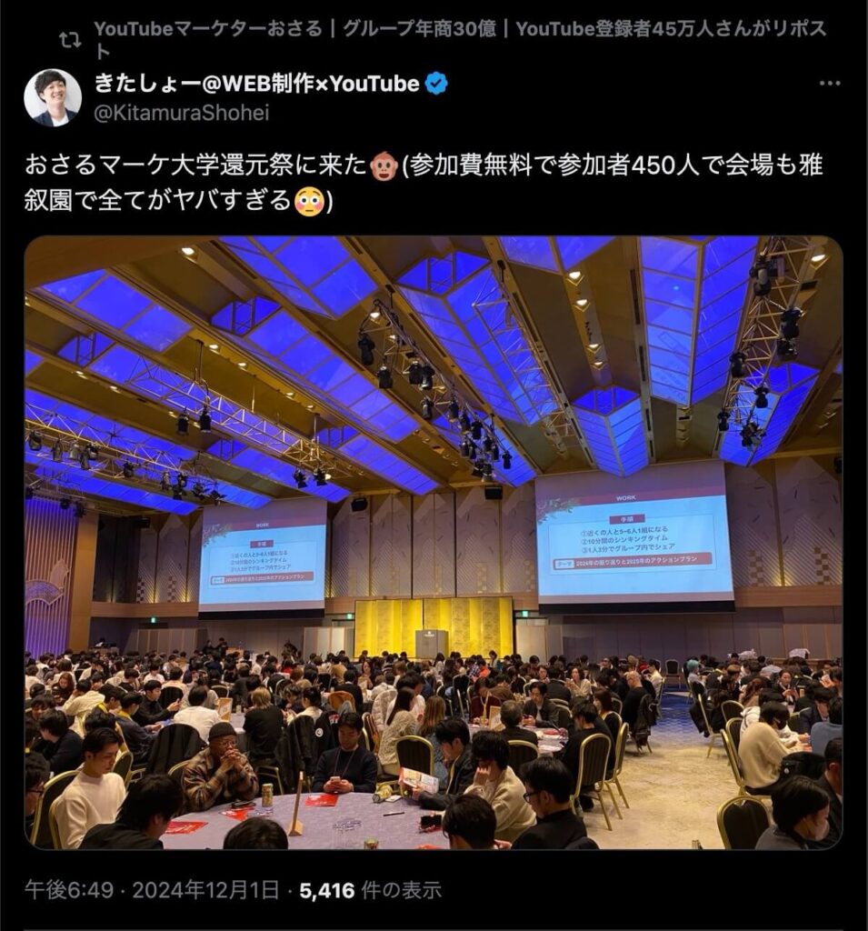This screenshot has width=868, height=931.
Task: Click the リポスト text in header
Action: 801,28
